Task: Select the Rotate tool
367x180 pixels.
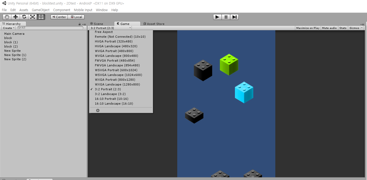Action: [24, 17]
